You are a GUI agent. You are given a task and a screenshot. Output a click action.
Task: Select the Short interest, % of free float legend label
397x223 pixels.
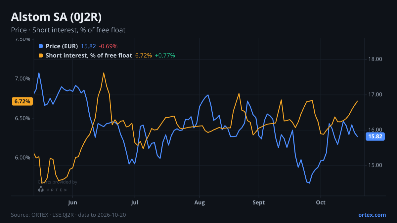89,56
